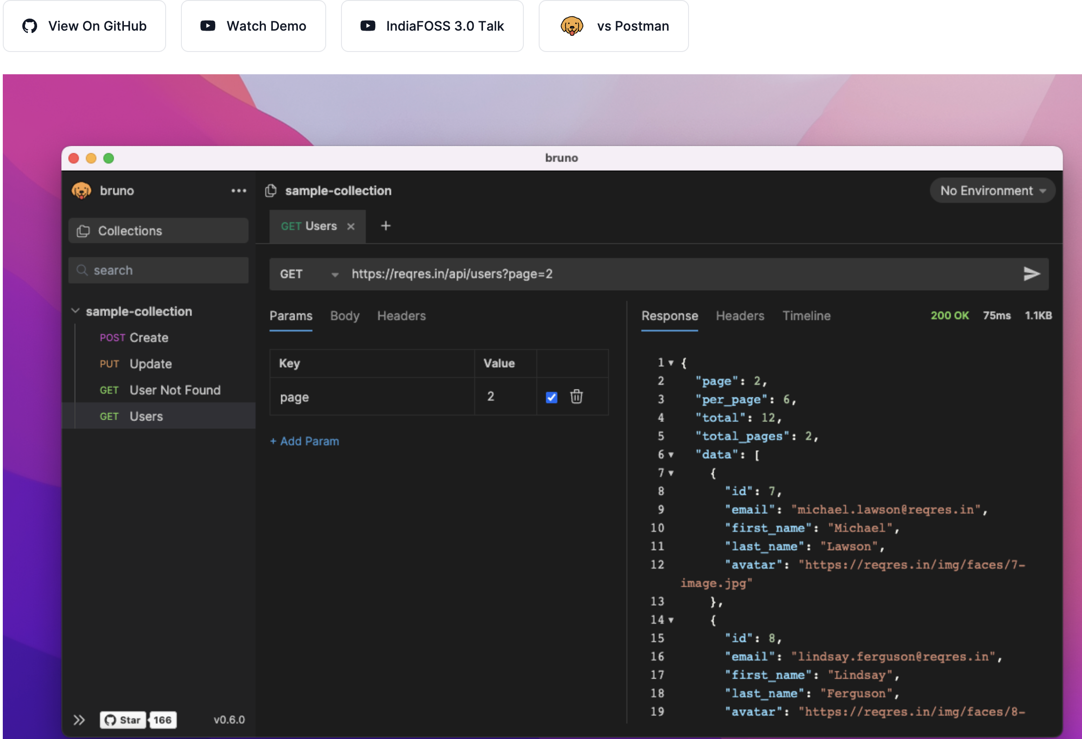
Task: Click the v0.6.0 version label
Action: [x=229, y=720]
